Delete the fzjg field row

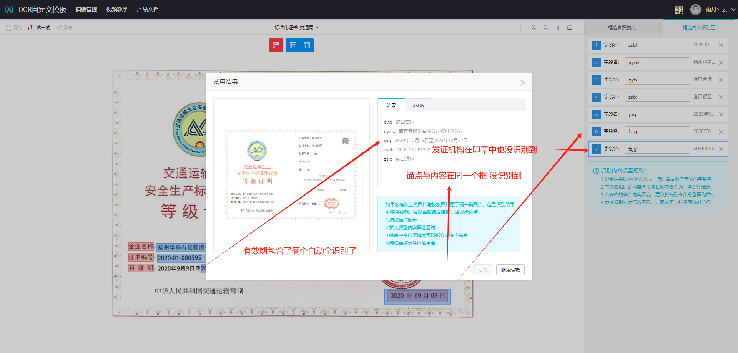pos(721,149)
